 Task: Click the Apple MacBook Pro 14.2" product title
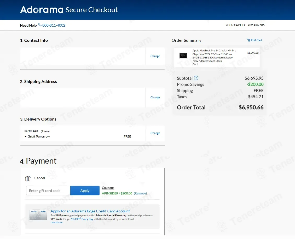tap(214, 56)
